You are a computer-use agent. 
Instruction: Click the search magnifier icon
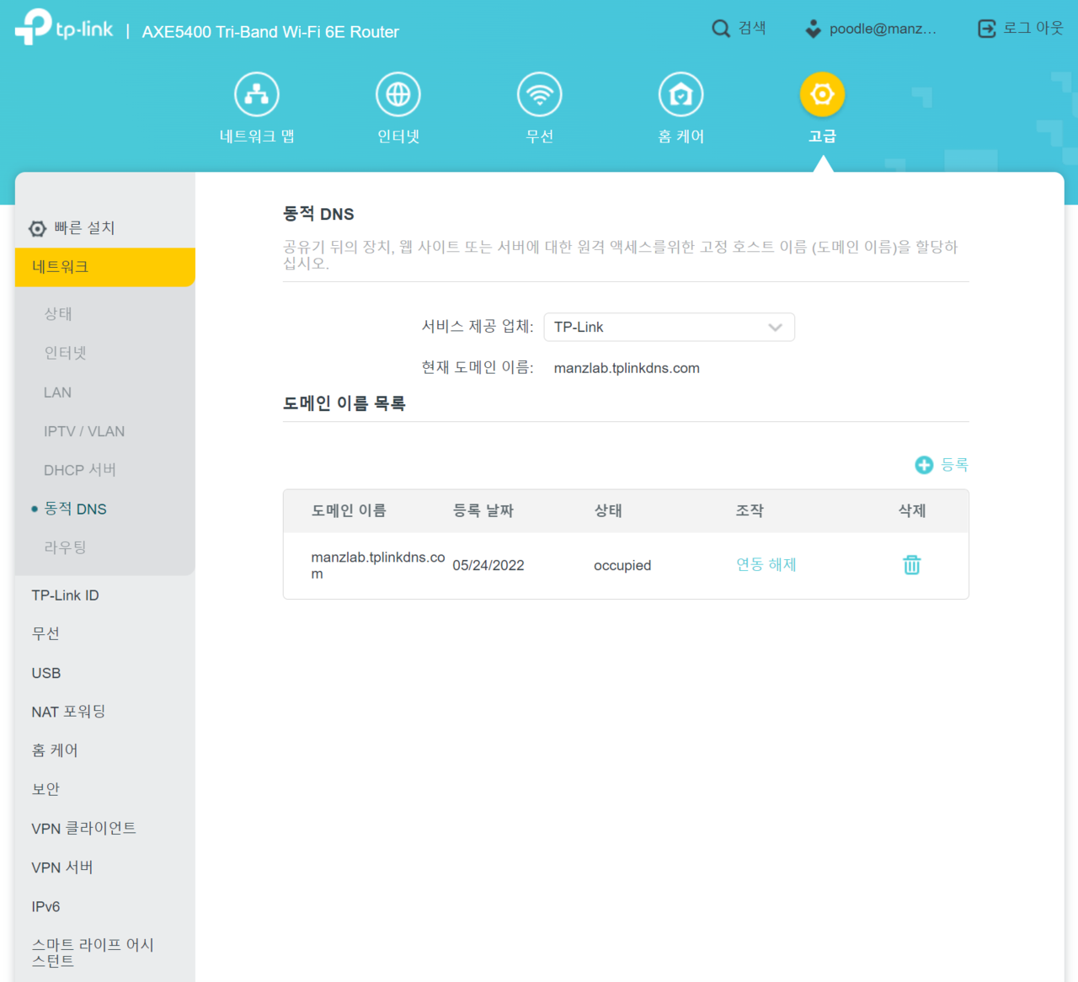pyautogui.click(x=721, y=28)
